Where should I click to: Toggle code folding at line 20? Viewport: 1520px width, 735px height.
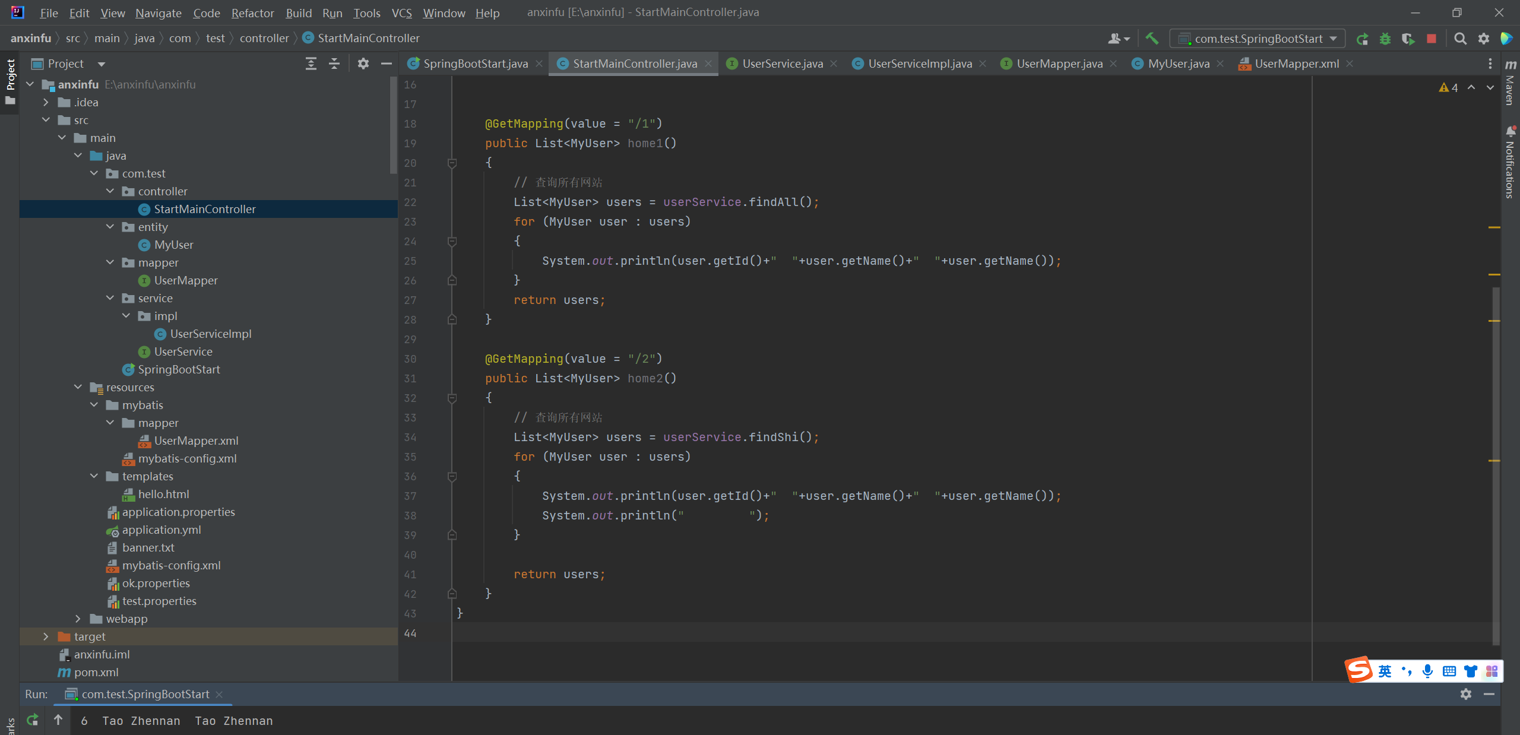point(452,163)
